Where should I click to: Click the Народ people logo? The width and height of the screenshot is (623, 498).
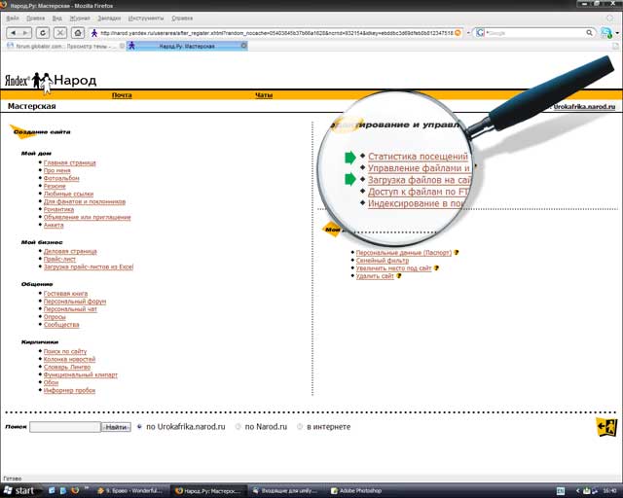point(42,81)
